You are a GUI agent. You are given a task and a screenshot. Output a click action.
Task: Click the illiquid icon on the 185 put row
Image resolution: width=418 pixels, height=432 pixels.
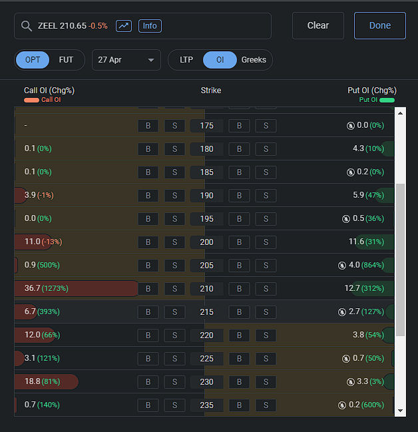click(x=350, y=172)
